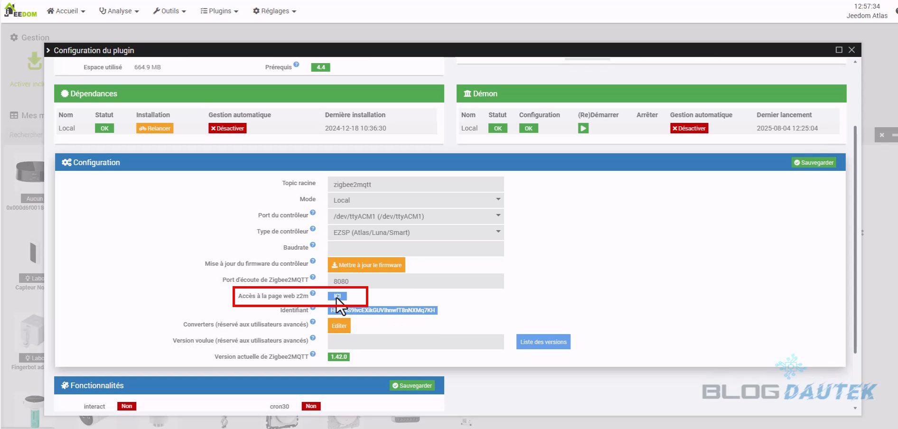Open the Mode dropdown showing Local
Viewport: 898px width, 429px height.
pyautogui.click(x=415, y=200)
